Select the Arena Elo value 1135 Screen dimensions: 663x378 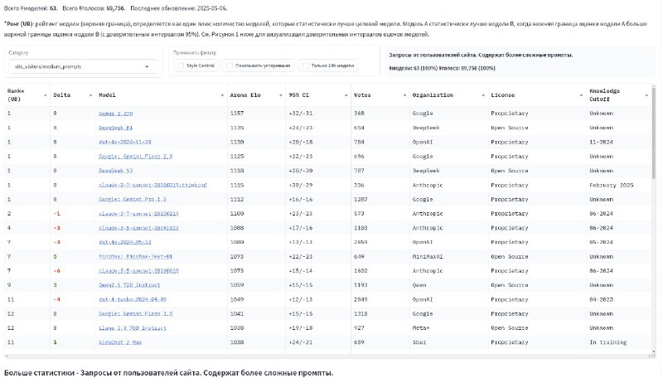(237, 128)
